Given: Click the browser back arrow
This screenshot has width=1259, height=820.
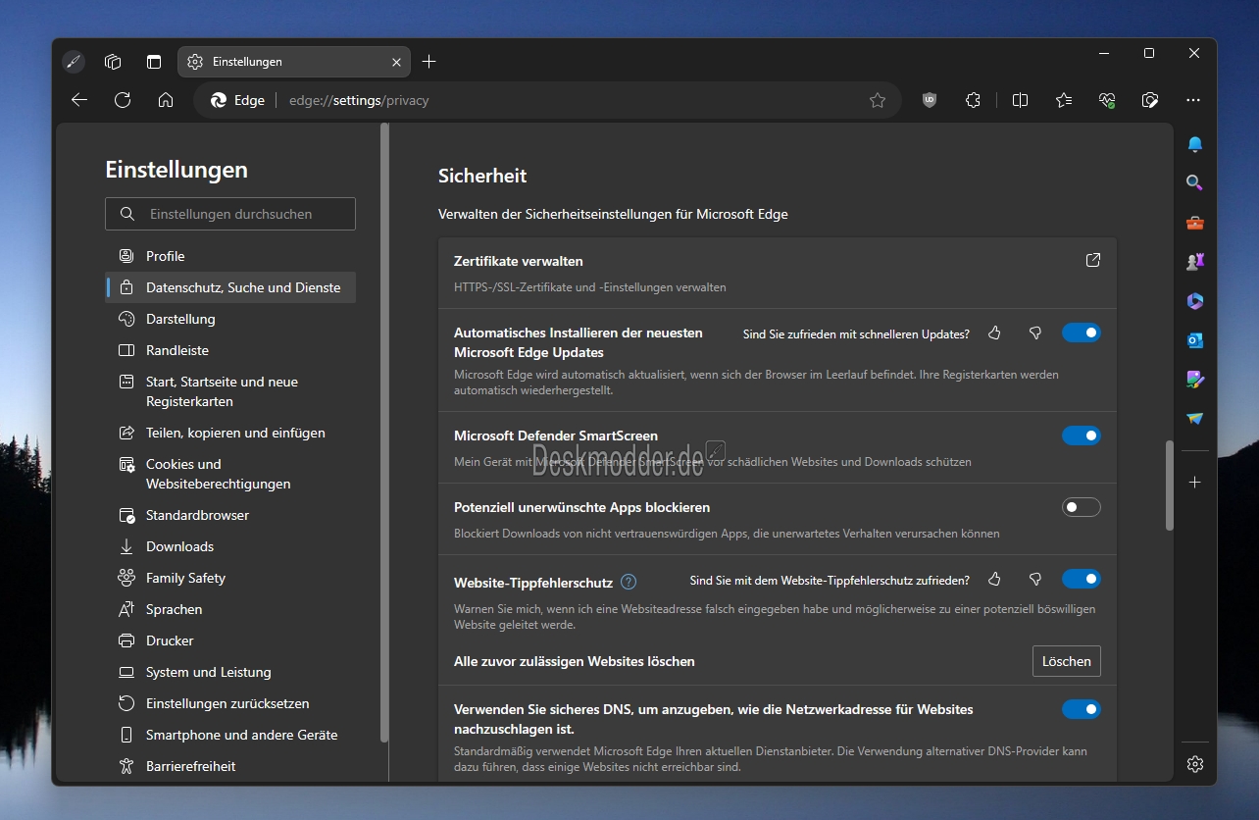Looking at the screenshot, I should click(x=79, y=100).
